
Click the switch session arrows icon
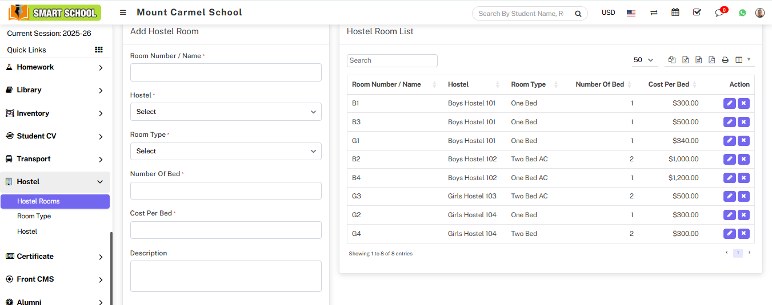[x=654, y=13]
